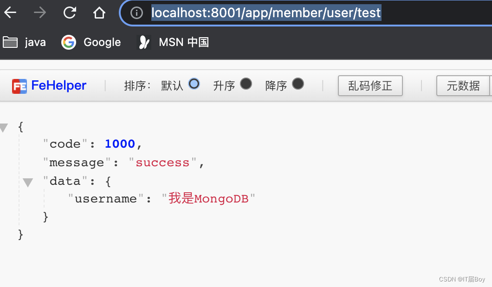492x287 pixels.
Task: Select the 升序 sort radio button
Action: click(246, 84)
